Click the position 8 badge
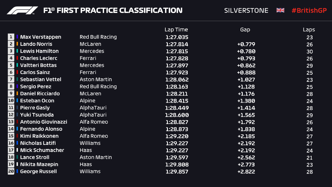Image resolution: width=332 pixels, height=187 pixels. click(x=11, y=87)
